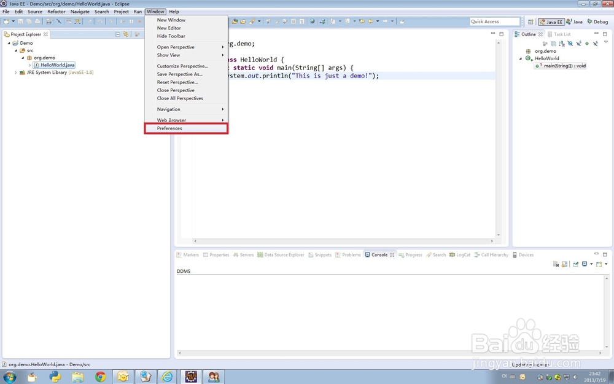Open the Open Console dropdown arrow

pos(606,264)
